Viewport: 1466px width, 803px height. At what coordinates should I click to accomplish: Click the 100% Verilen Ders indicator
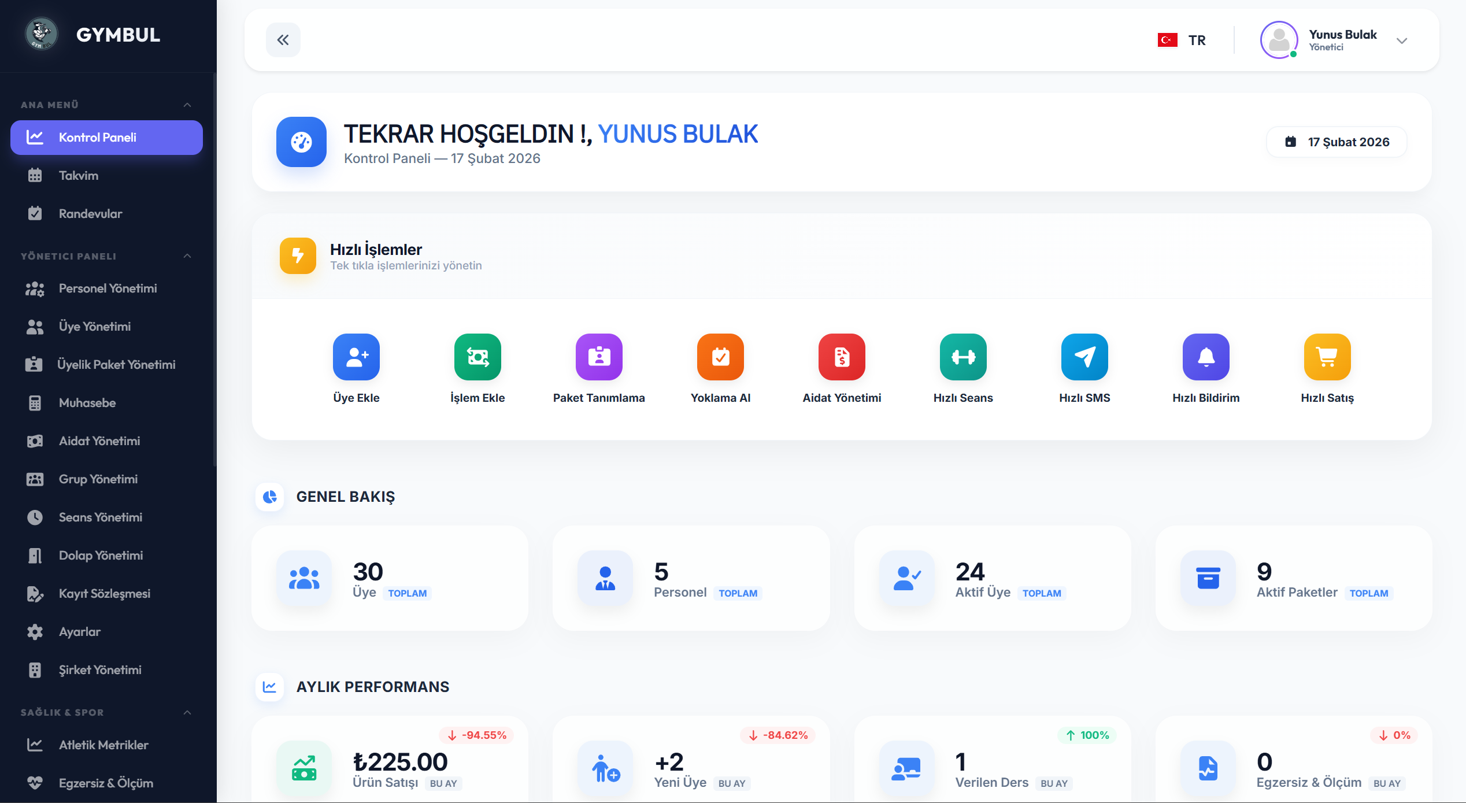pos(1086,735)
